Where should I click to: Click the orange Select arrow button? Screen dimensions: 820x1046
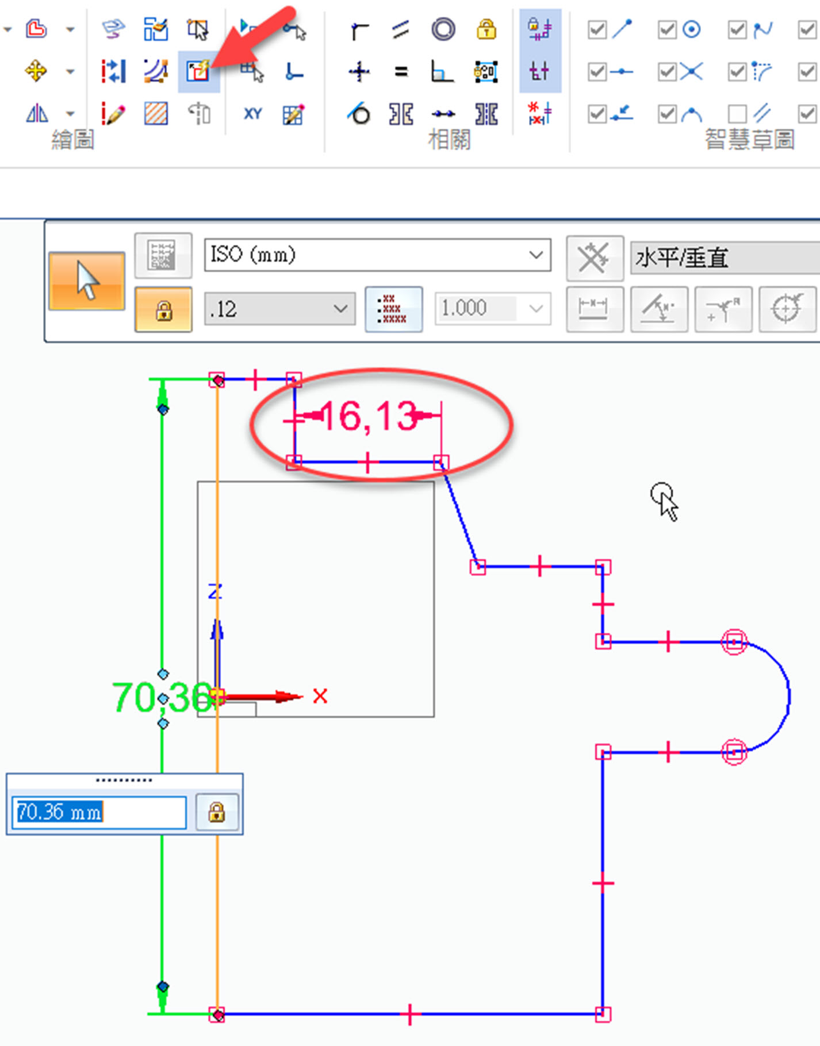[x=87, y=281]
